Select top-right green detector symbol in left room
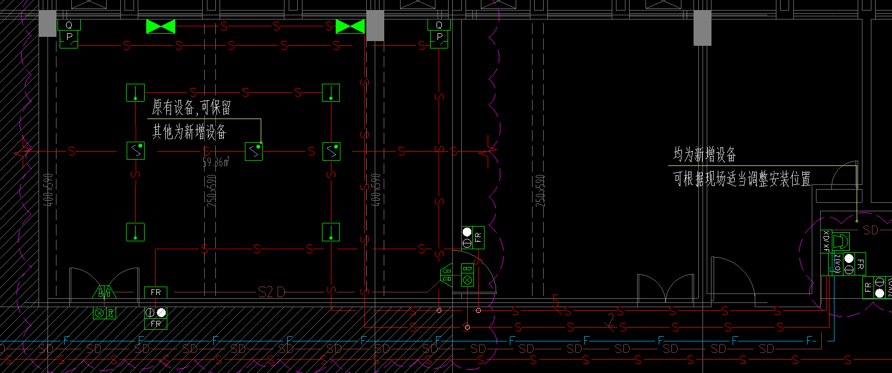The height and width of the screenshot is (373, 892). pyautogui.click(x=331, y=93)
